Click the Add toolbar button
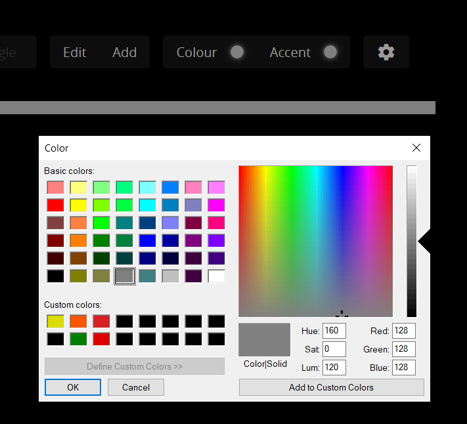 125,53
